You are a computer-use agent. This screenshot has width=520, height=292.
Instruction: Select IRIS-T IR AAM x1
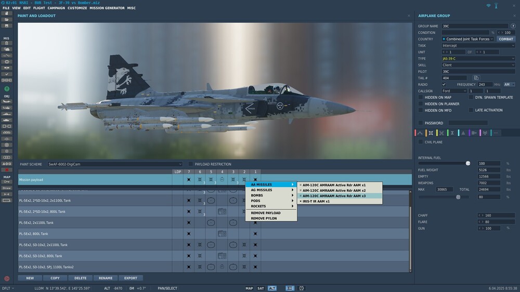point(340,201)
